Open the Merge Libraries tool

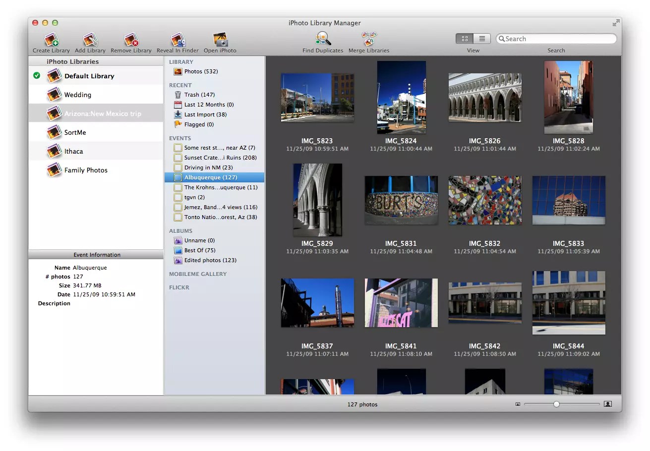click(368, 39)
